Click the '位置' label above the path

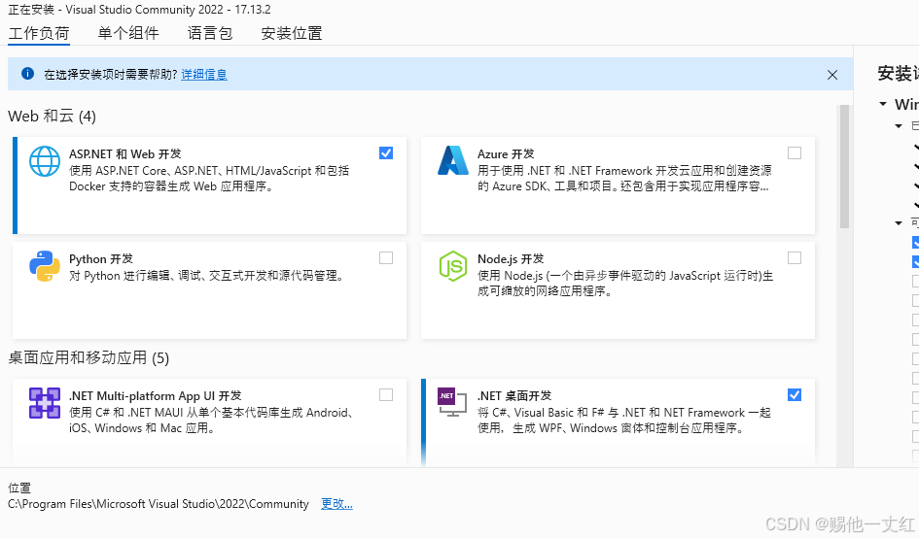pos(19,488)
